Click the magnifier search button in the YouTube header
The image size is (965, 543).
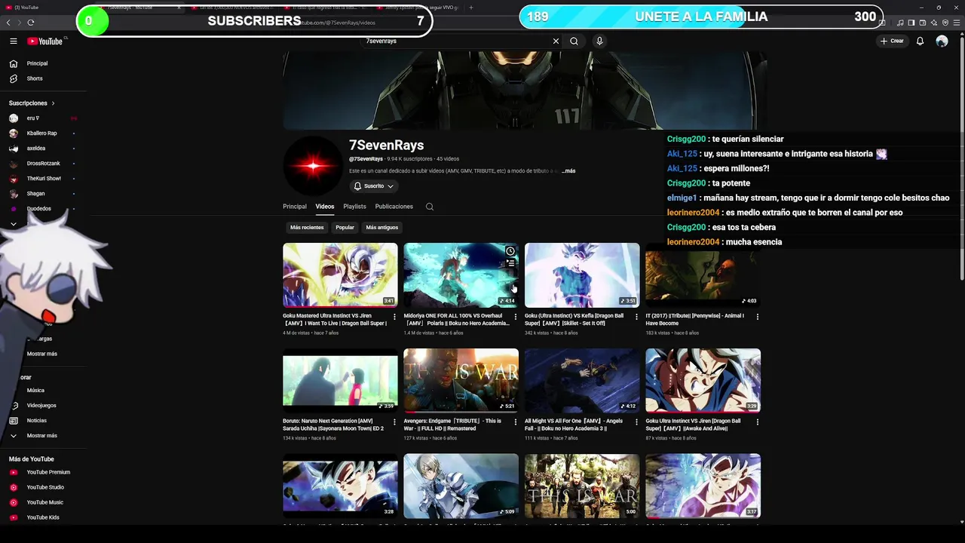(x=574, y=41)
